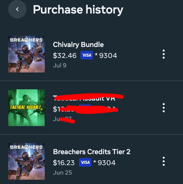Click the Visa icon on Chivalry Bundle purchase
This screenshot has width=183, height=184.
[x=87, y=55]
